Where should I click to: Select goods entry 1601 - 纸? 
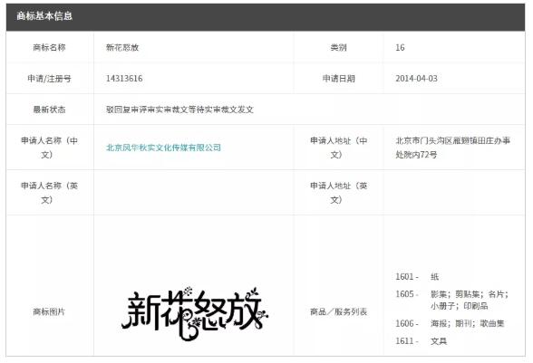coord(417,277)
